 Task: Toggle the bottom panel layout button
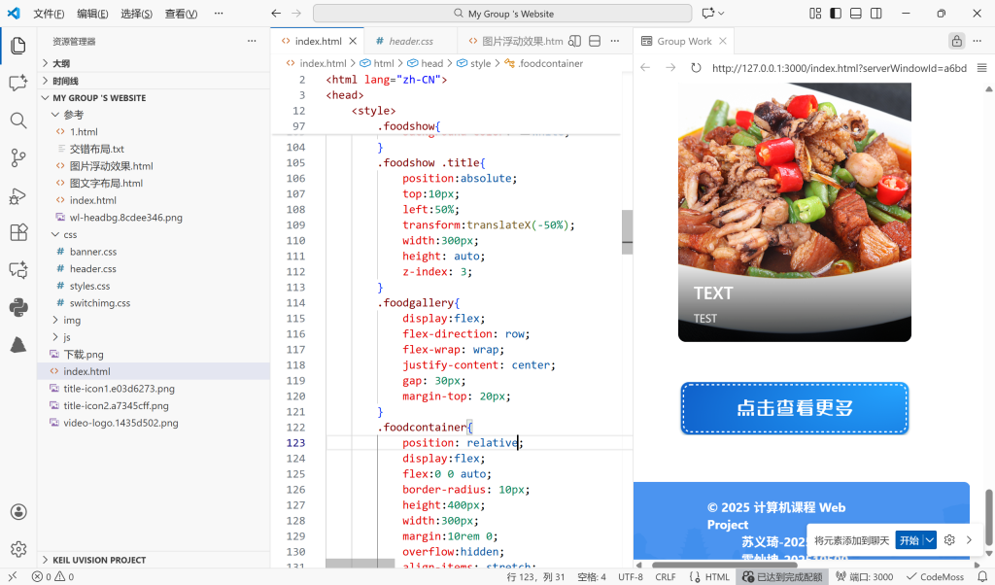856,14
